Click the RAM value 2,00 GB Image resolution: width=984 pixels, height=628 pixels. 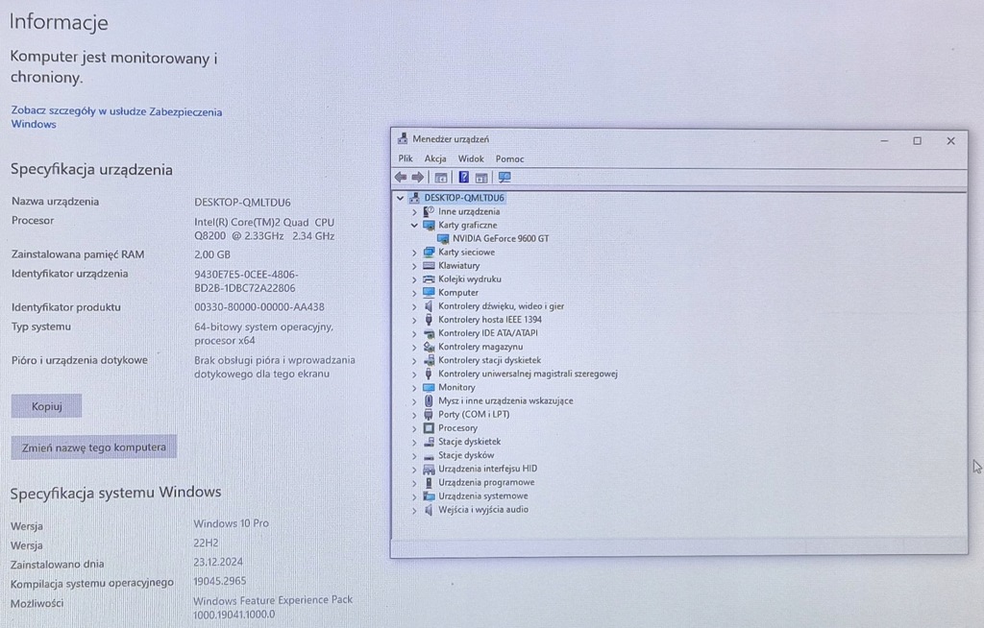(x=212, y=254)
